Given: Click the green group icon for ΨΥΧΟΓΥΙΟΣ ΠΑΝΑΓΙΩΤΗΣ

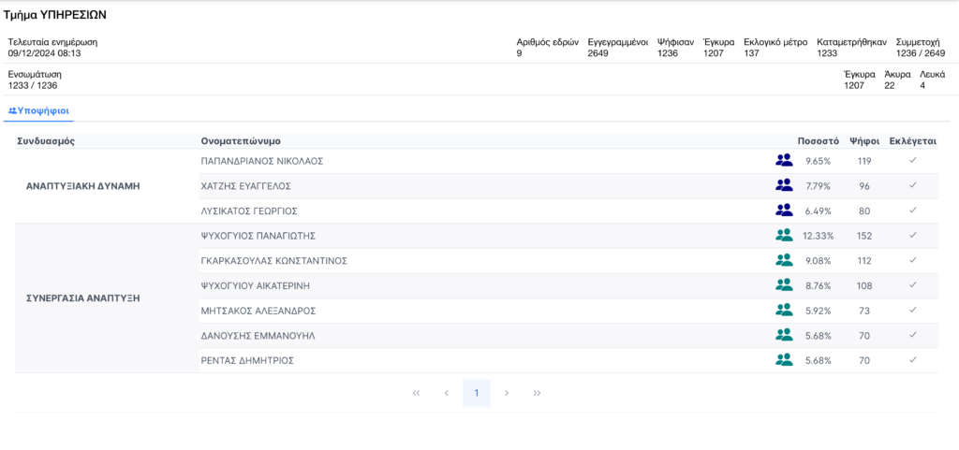Looking at the screenshot, I should coord(784,236).
